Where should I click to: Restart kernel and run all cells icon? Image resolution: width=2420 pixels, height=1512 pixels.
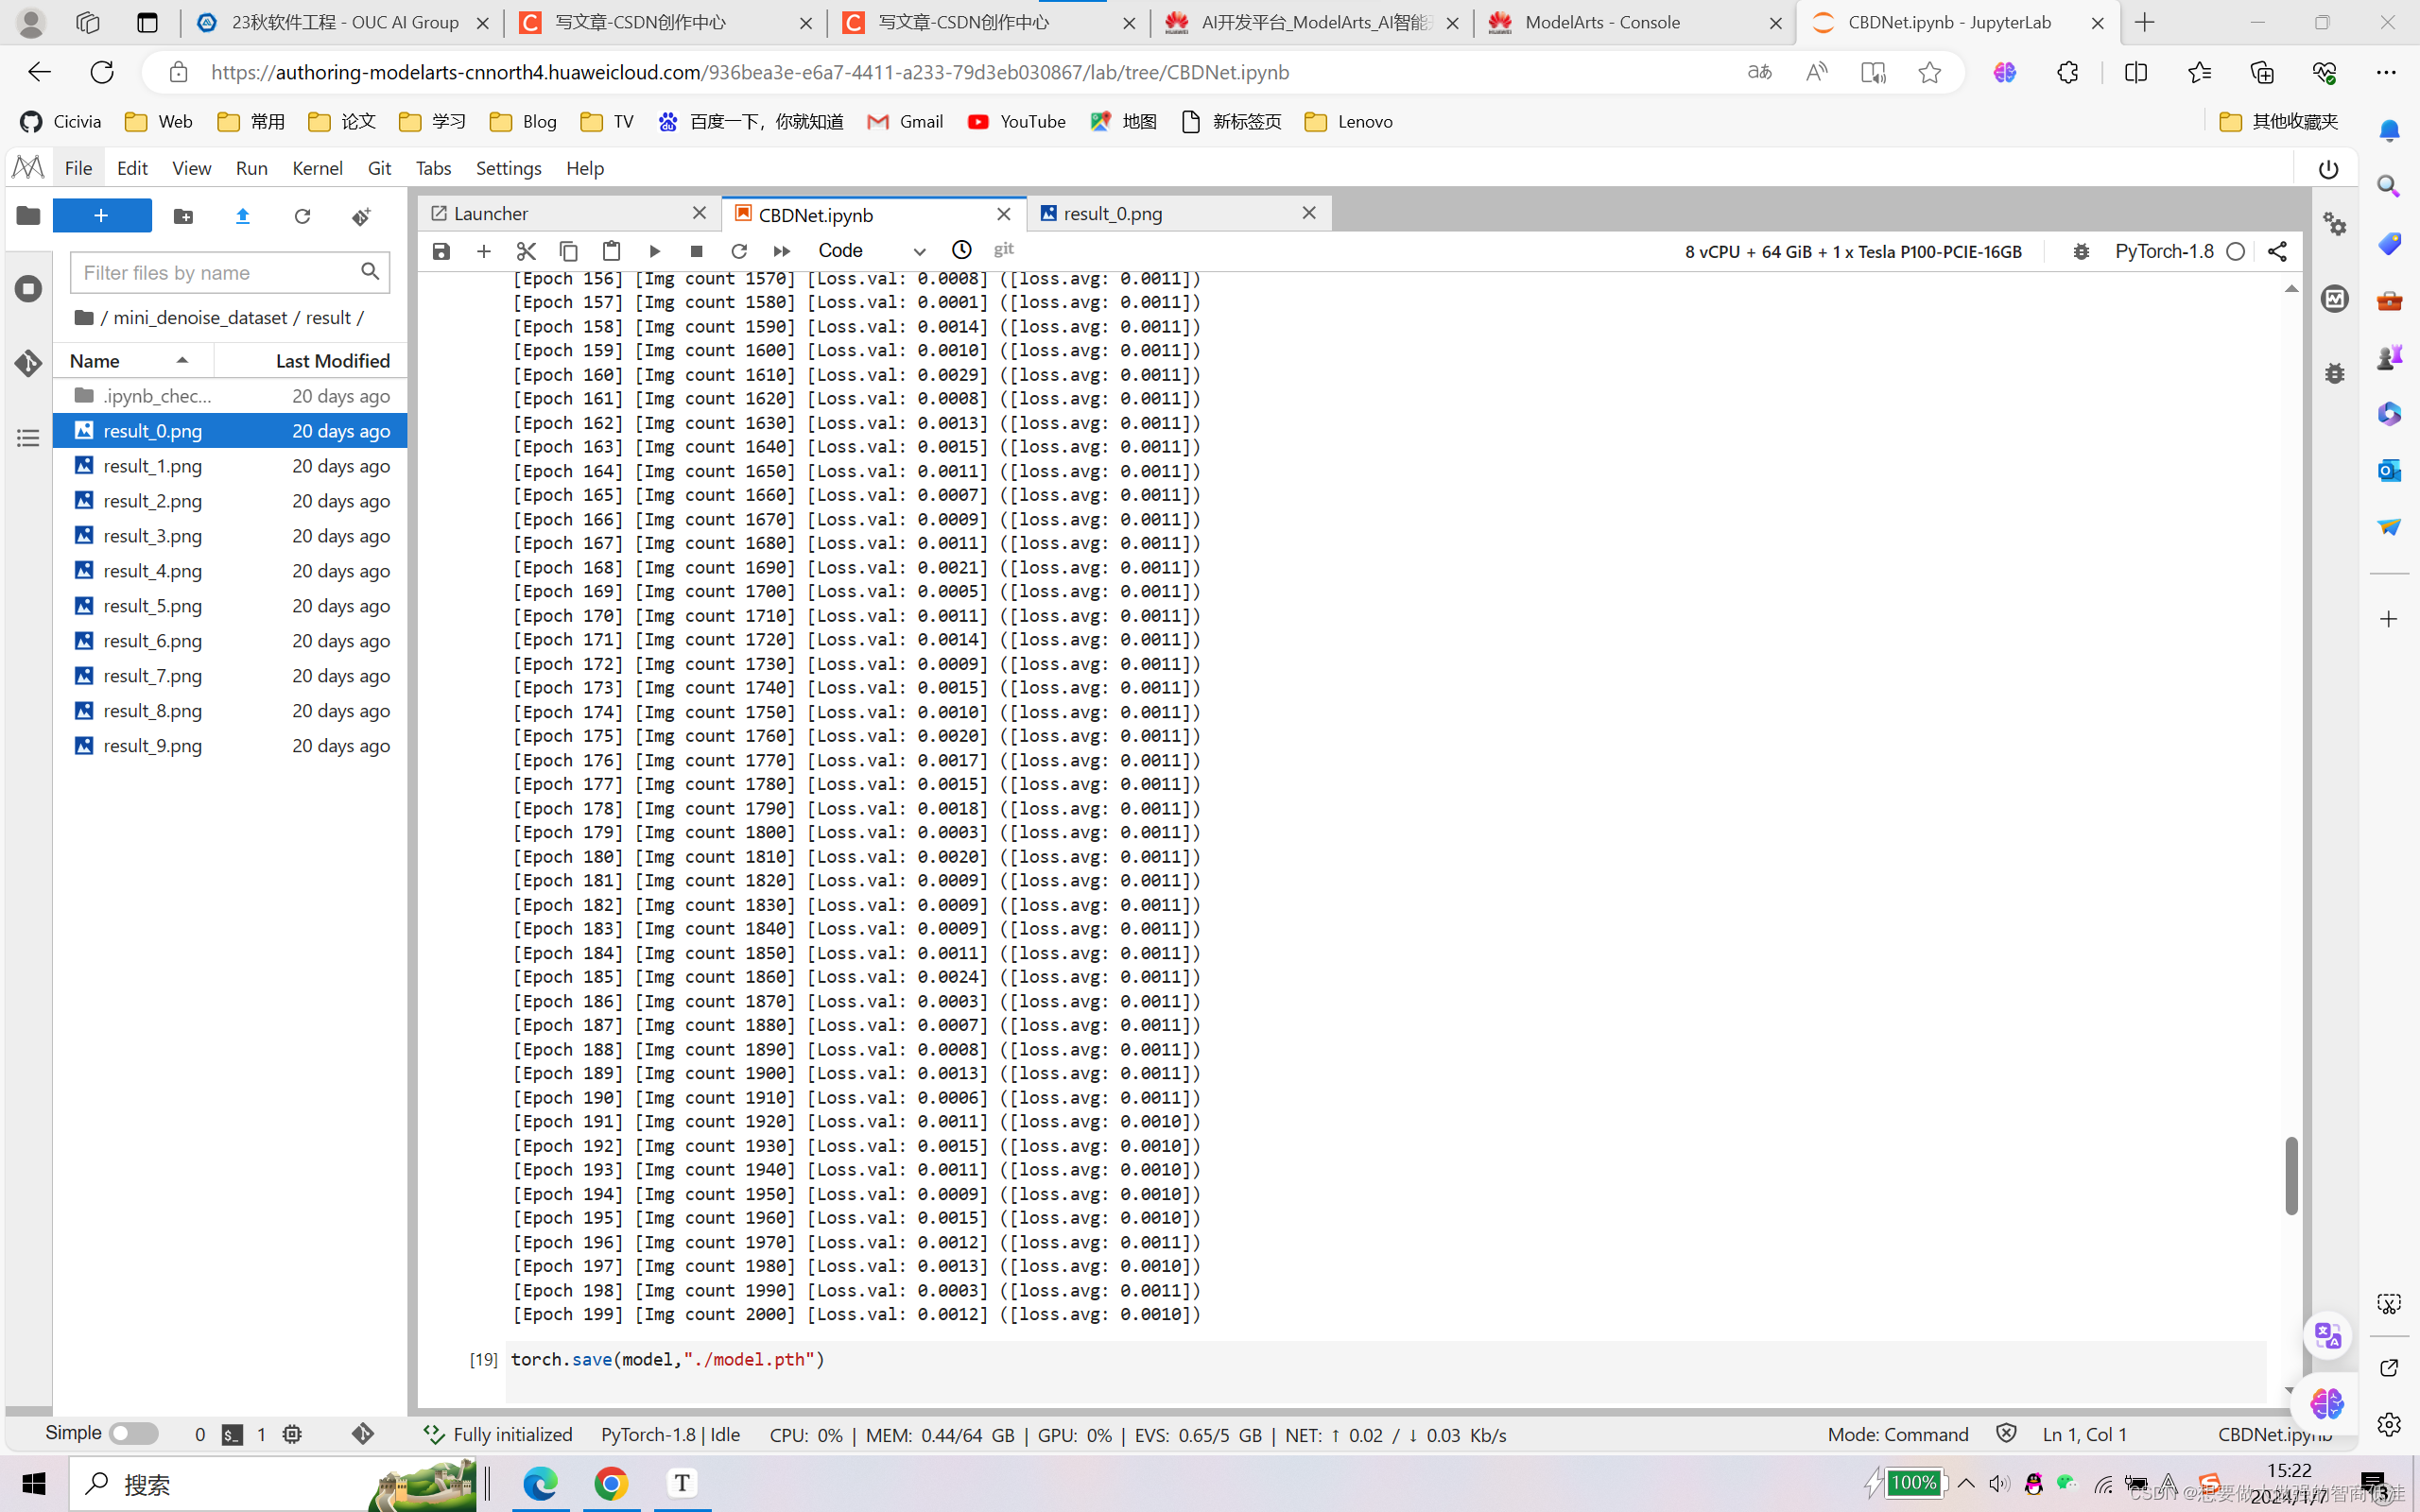click(x=782, y=251)
